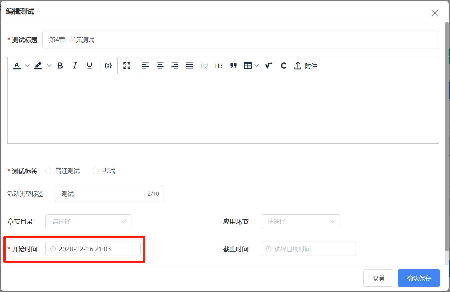Insert a math formula with root icon
The image size is (450, 292).
pyautogui.click(x=269, y=66)
